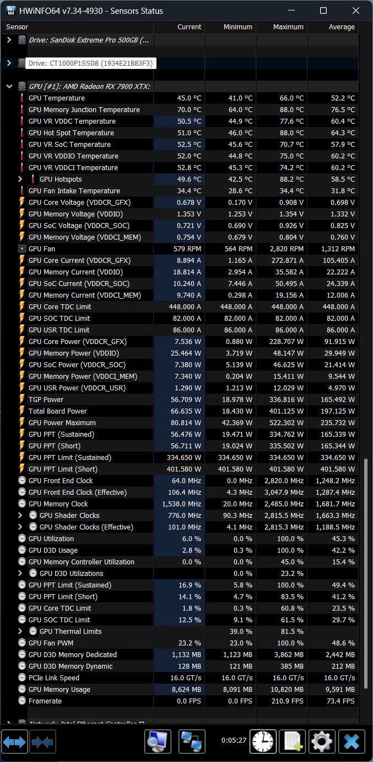This screenshot has height=762, width=373.
Task: Click the icon beside GPU Memory Usage
Action: [22, 689]
